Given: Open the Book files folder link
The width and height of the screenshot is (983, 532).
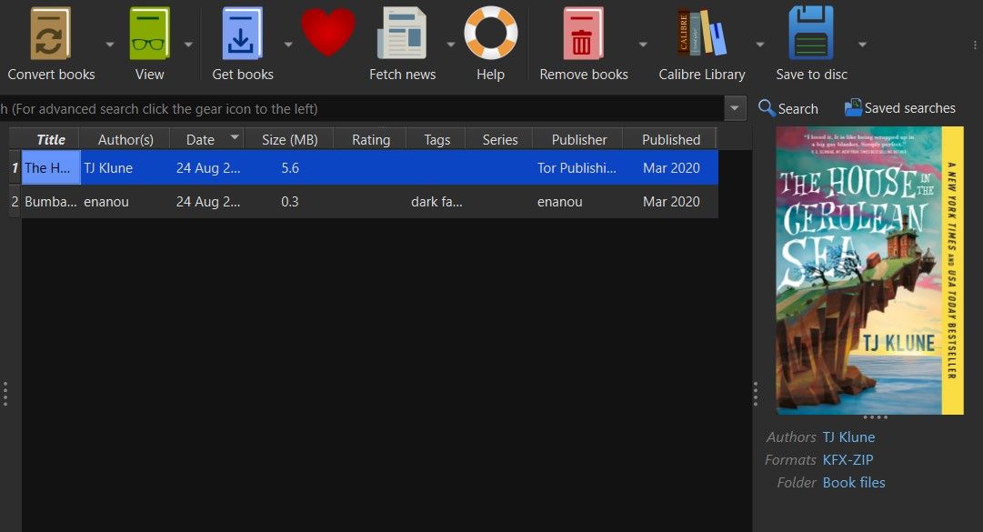Looking at the screenshot, I should (x=853, y=482).
